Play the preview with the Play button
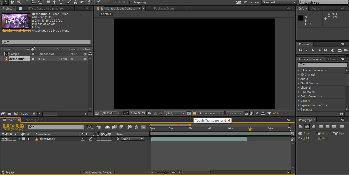Viewport: 349px width, 175px height. (x=313, y=50)
